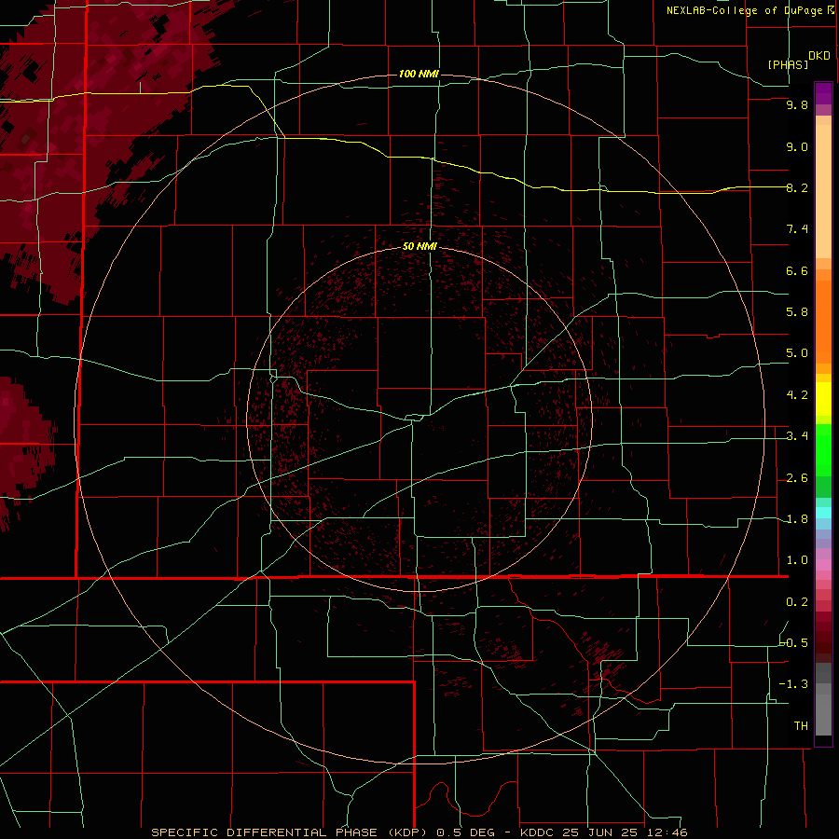Click the bright green color bar segment
The width and height of the screenshot is (839, 839).
823,449
